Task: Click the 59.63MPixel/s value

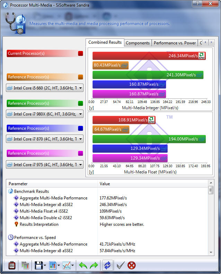Action: (x=112, y=218)
